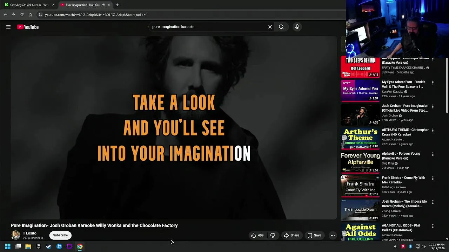Image resolution: width=449 pixels, height=252 pixels.
Task: Open File Explorer from taskbar
Action: [x=28, y=246]
